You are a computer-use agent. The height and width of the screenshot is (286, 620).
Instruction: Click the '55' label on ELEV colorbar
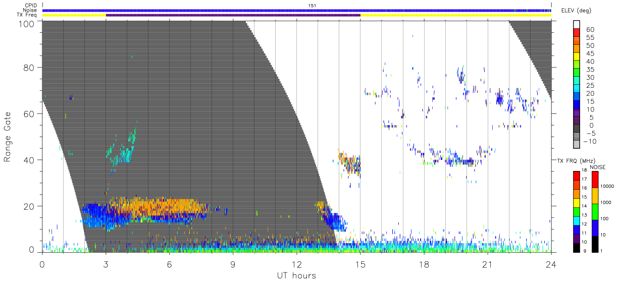589,37
